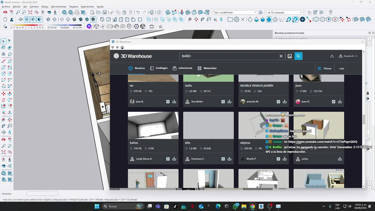375x211 pixels.
Task: Select the Move tool in left toolbar
Action: (4, 93)
